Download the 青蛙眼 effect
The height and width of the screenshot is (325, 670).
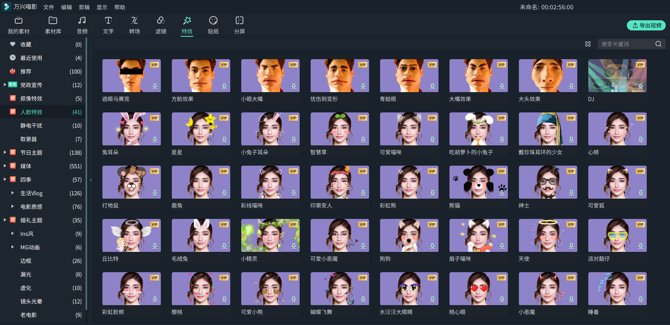point(433,86)
